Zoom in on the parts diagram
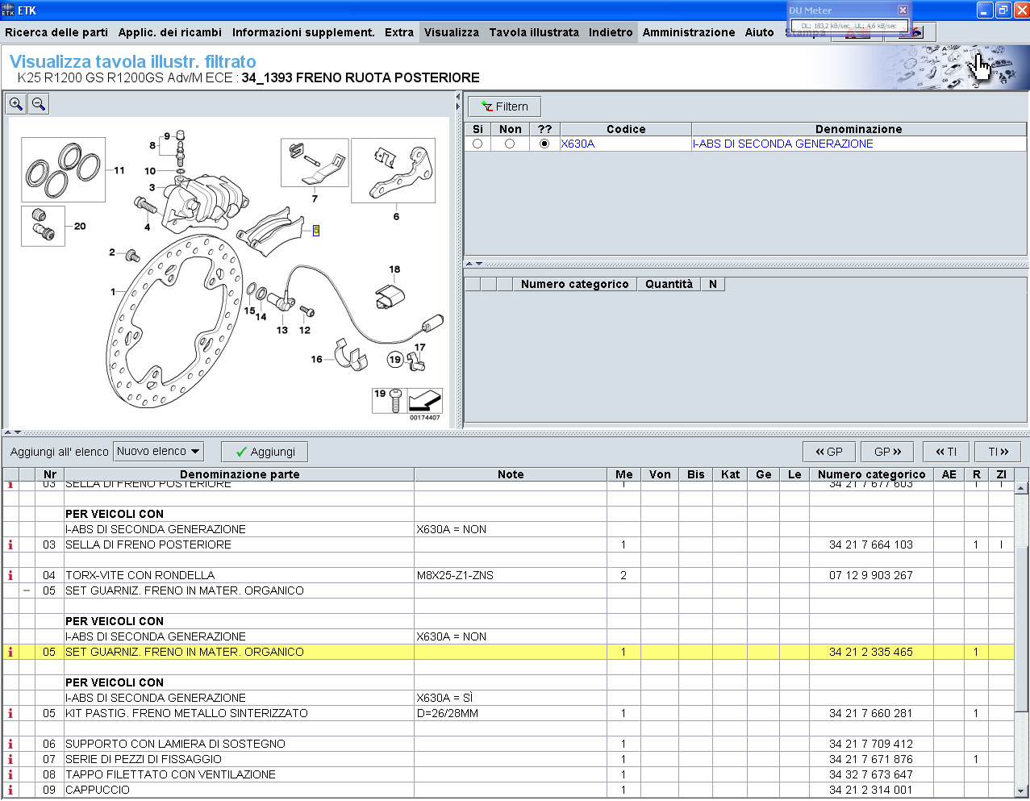 point(16,104)
